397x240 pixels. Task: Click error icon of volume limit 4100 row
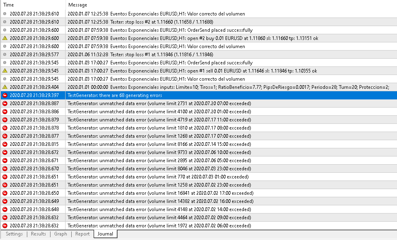(5, 112)
